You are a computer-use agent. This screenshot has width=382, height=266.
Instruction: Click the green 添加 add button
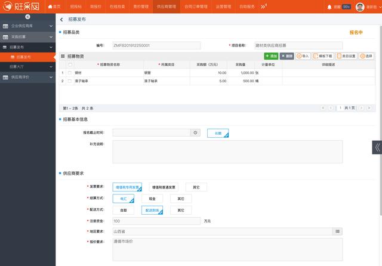[271, 56]
